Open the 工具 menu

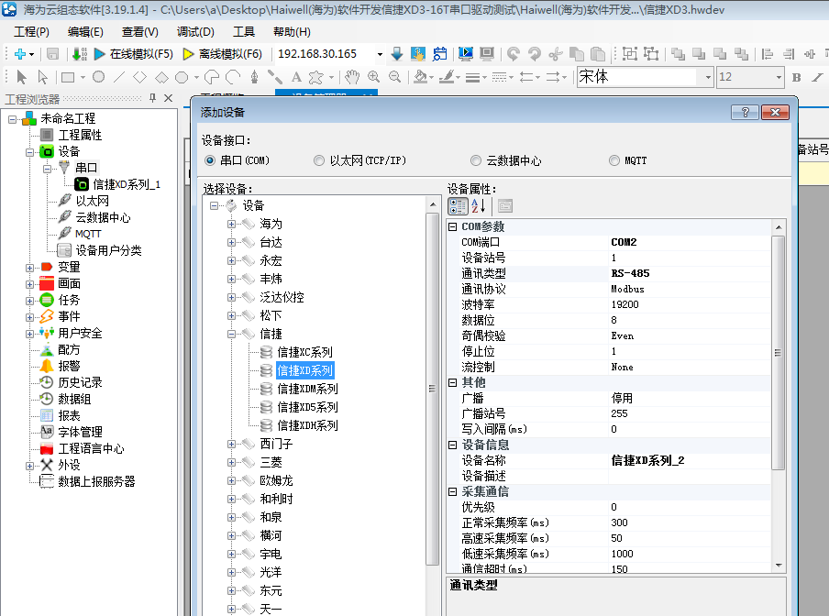[244, 32]
